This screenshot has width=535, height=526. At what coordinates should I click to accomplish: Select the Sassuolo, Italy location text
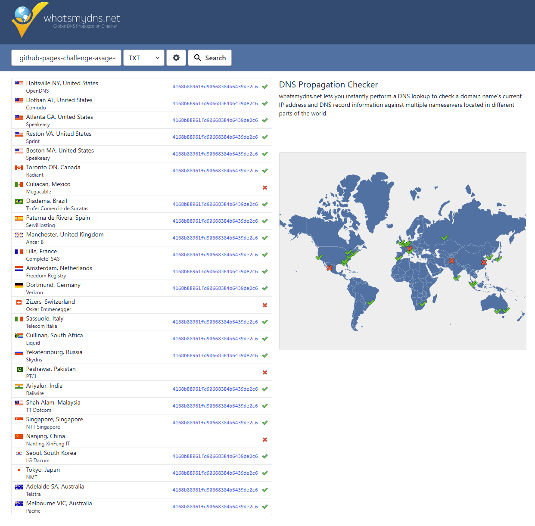[45, 318]
